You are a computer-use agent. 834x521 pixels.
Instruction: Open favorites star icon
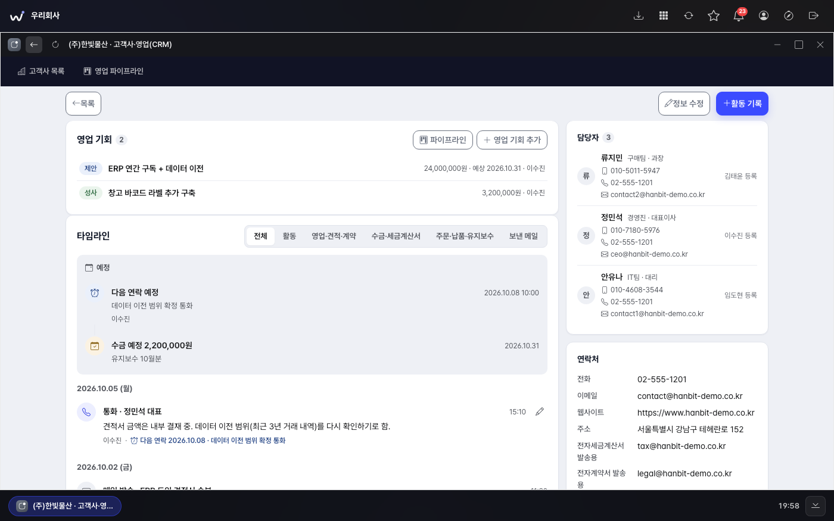coord(714,15)
